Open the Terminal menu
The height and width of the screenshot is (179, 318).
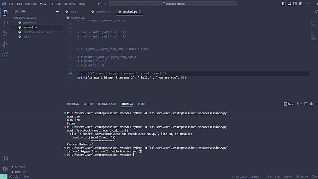(x=70, y=4)
